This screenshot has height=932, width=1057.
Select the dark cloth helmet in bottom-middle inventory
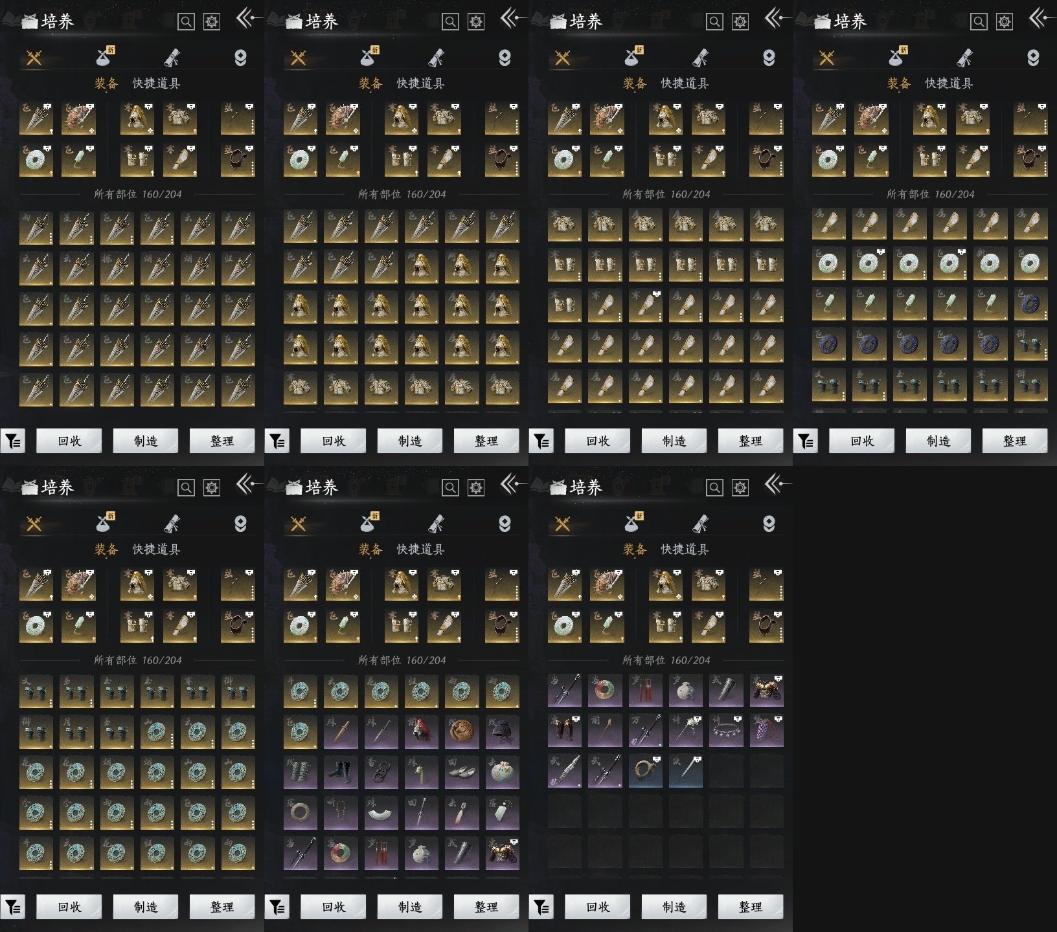502,731
